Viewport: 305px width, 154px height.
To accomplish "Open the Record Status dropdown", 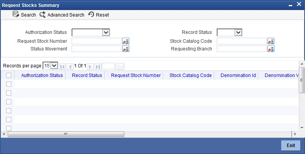I will tap(230, 32).
